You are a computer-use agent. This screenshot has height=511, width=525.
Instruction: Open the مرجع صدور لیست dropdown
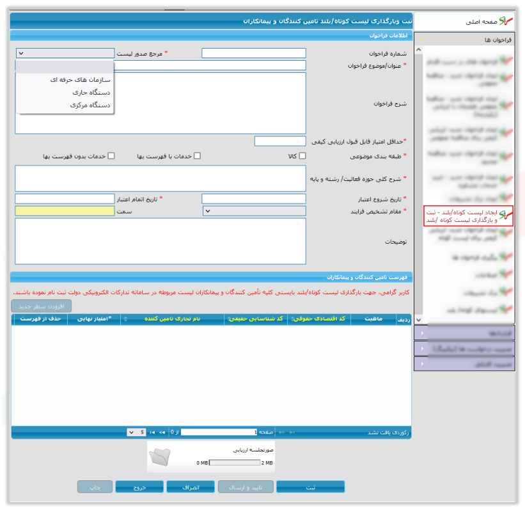click(x=65, y=53)
